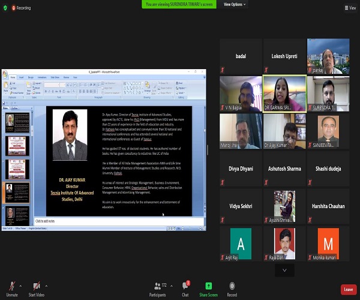This screenshot has height=300, width=360.
Task: Select V N Bajpai video tile
Action: pos(241,94)
